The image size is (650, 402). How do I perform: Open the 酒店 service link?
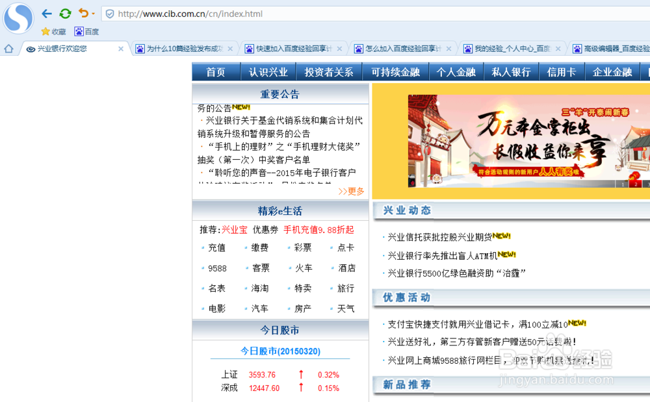[x=347, y=268]
